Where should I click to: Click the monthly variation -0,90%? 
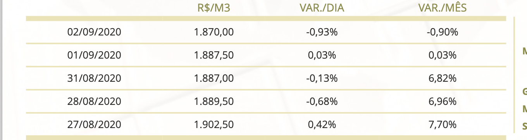coord(442,32)
